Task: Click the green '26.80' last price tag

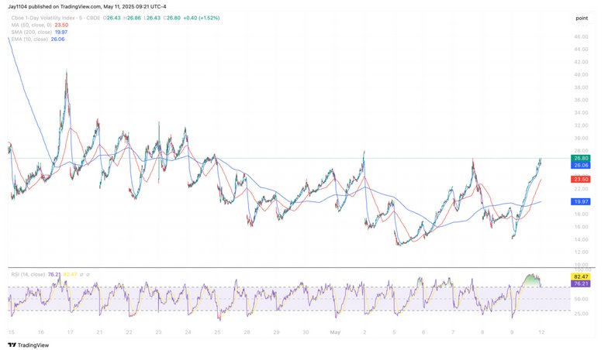Action: click(581, 158)
